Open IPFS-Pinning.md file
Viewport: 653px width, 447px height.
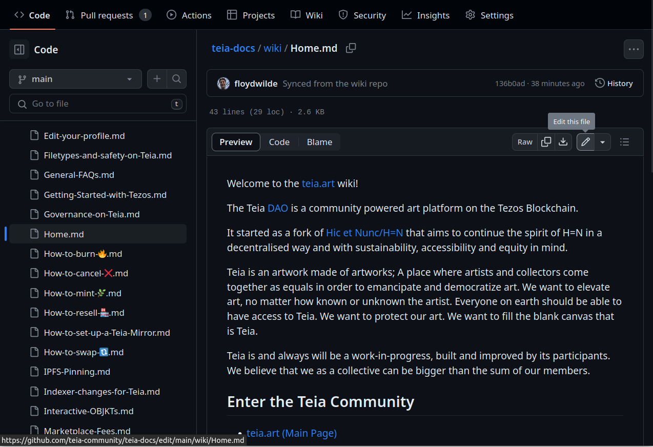tap(98, 372)
